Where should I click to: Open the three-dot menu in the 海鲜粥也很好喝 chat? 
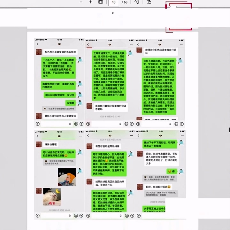[x=81, y=44]
